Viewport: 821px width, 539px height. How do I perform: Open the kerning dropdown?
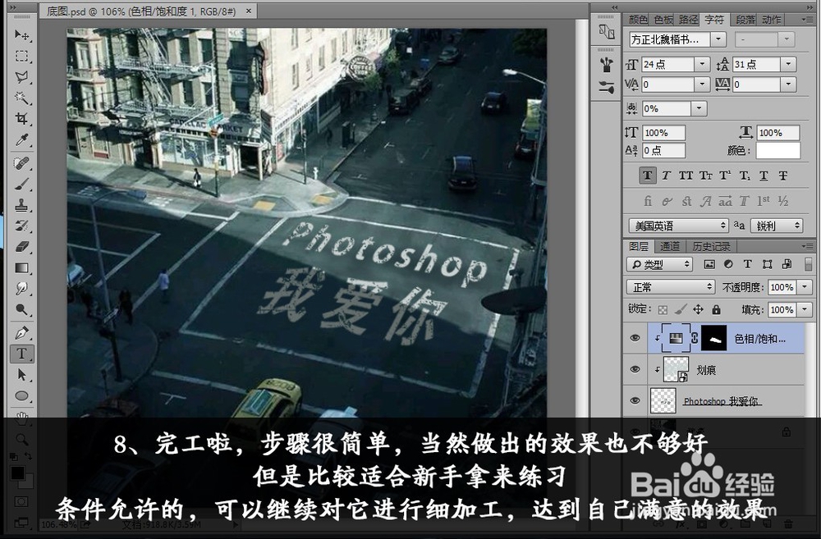point(702,85)
